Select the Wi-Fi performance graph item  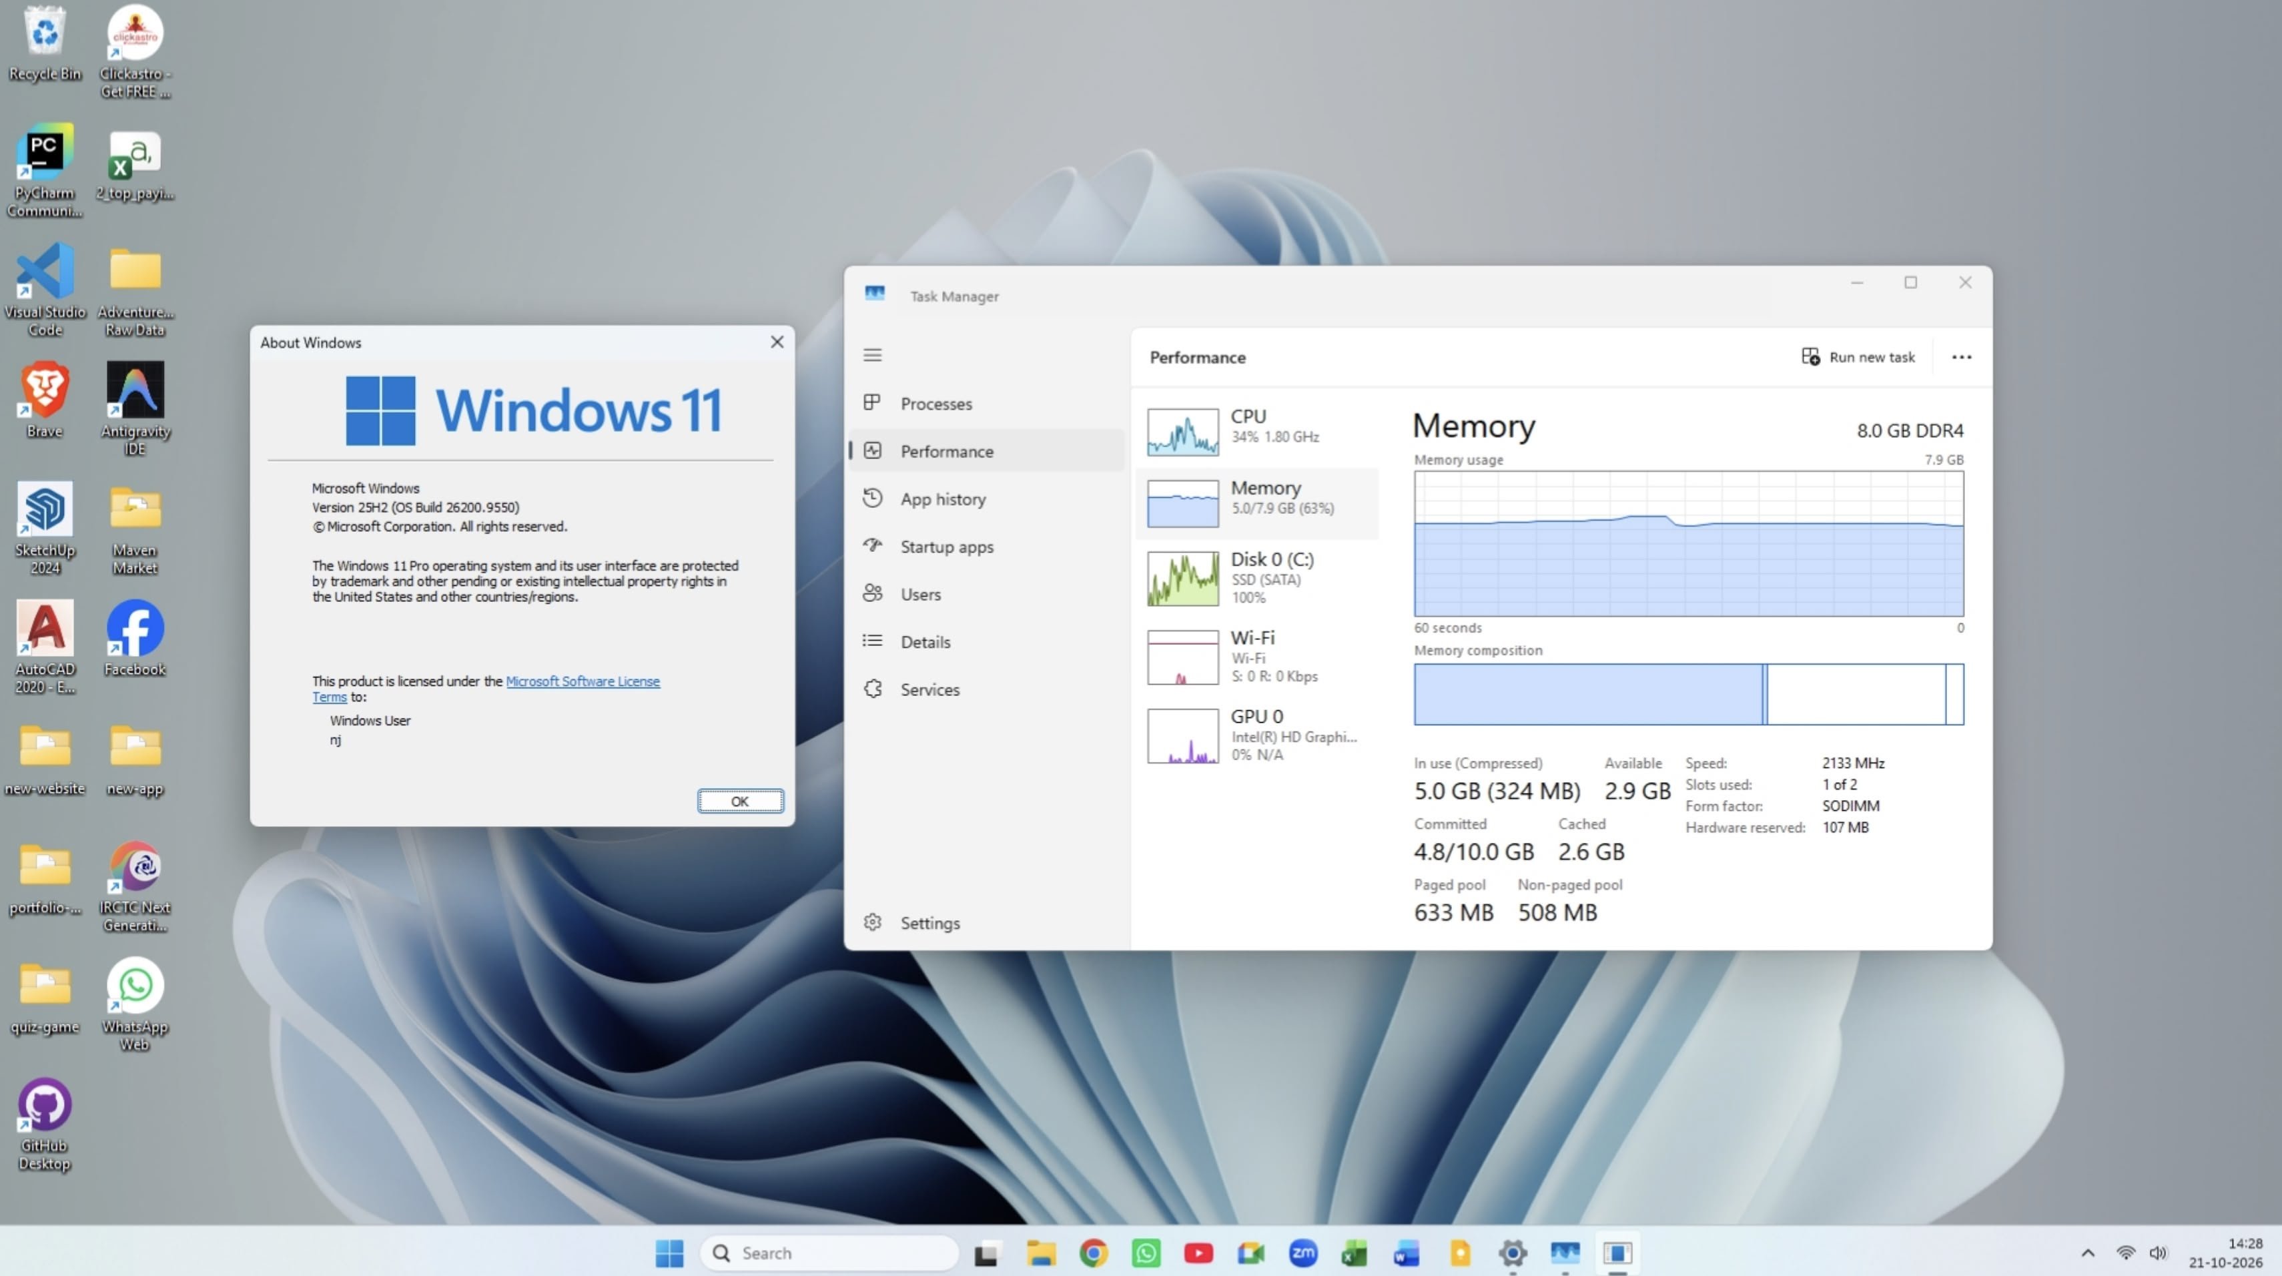tap(1257, 657)
